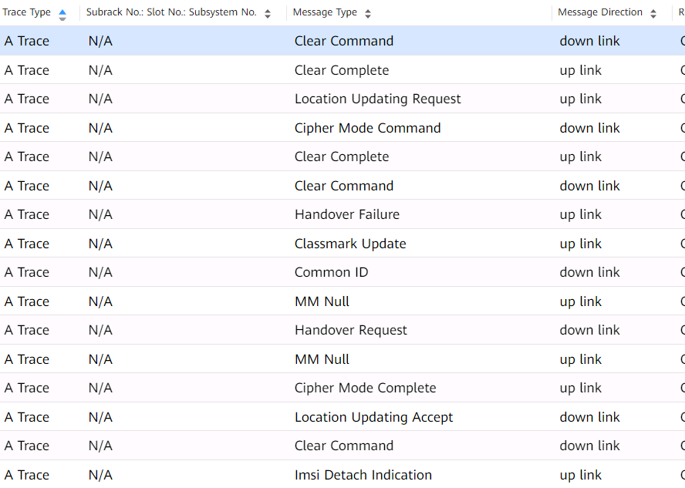The image size is (685, 488).
Task: Click the first Clear Complete up link row
Action: [342, 70]
